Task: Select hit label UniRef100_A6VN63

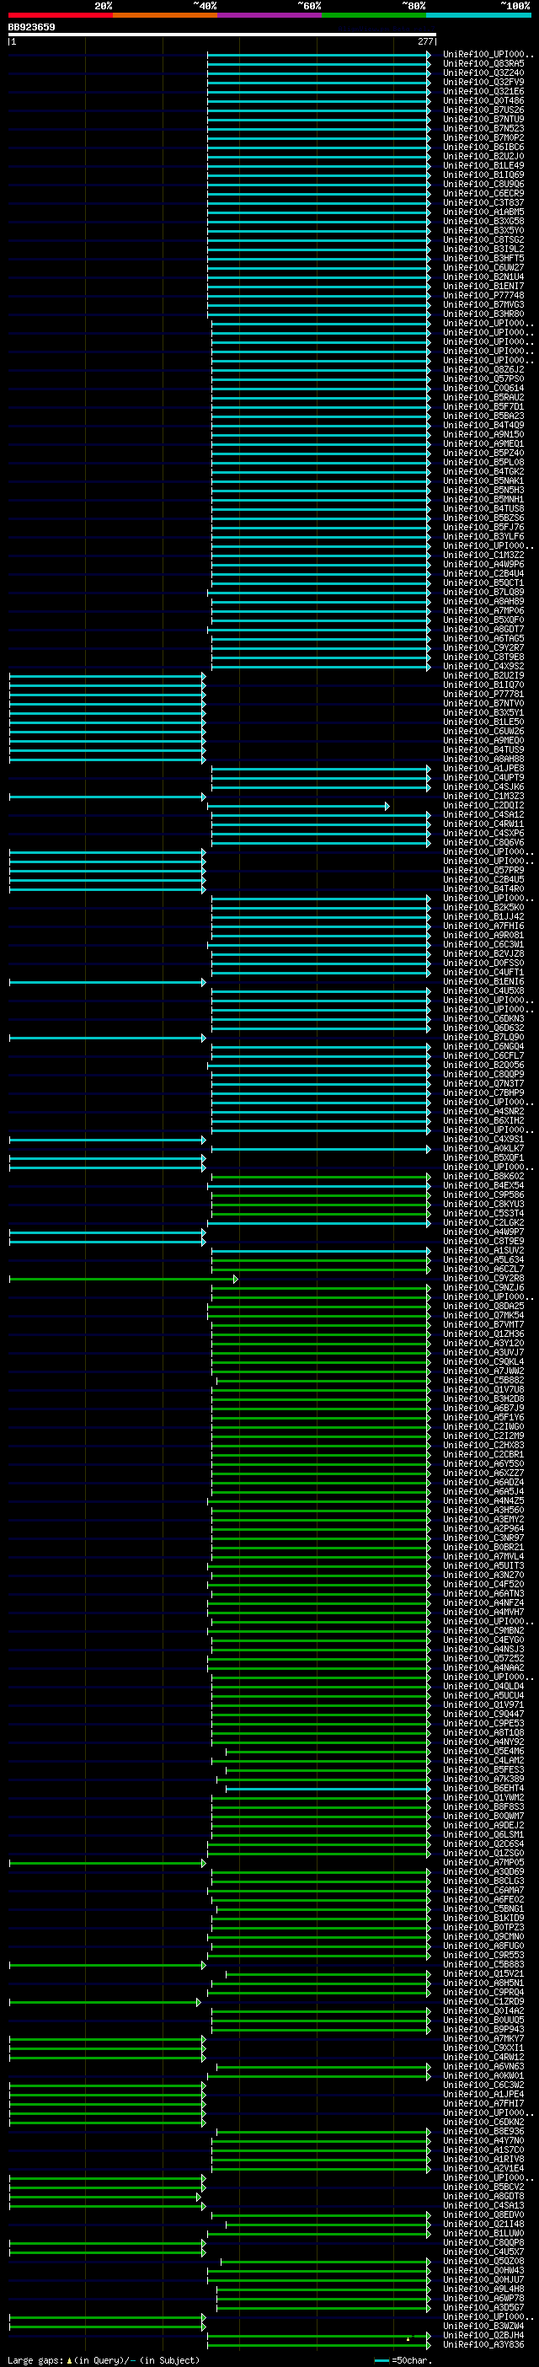Action: 484,2067
